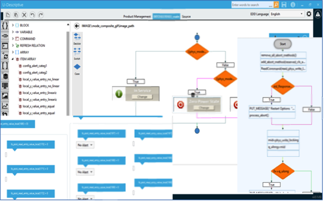Screen dimensions: 324x201
Task: Select the Switch flowchart tool
Action: point(77,52)
